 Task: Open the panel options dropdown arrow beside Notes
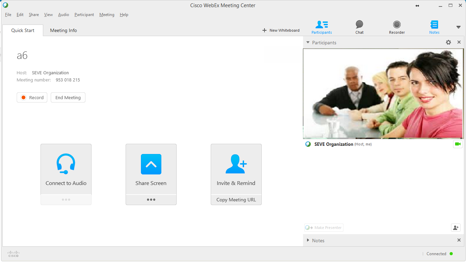pyautogui.click(x=458, y=27)
